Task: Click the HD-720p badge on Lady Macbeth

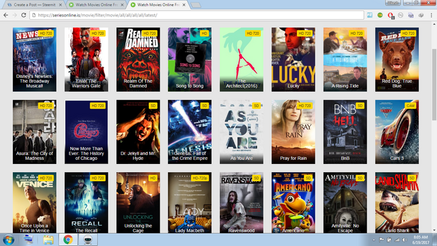Action: [x=200, y=178]
